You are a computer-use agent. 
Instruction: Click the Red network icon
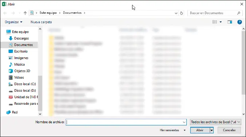tap(8, 112)
